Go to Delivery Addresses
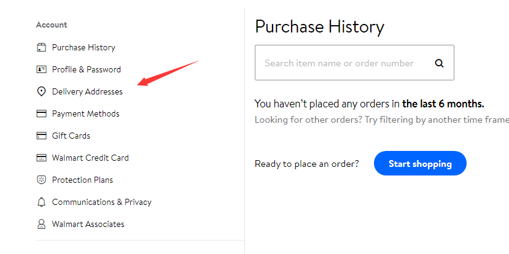509x254 pixels. (x=87, y=91)
